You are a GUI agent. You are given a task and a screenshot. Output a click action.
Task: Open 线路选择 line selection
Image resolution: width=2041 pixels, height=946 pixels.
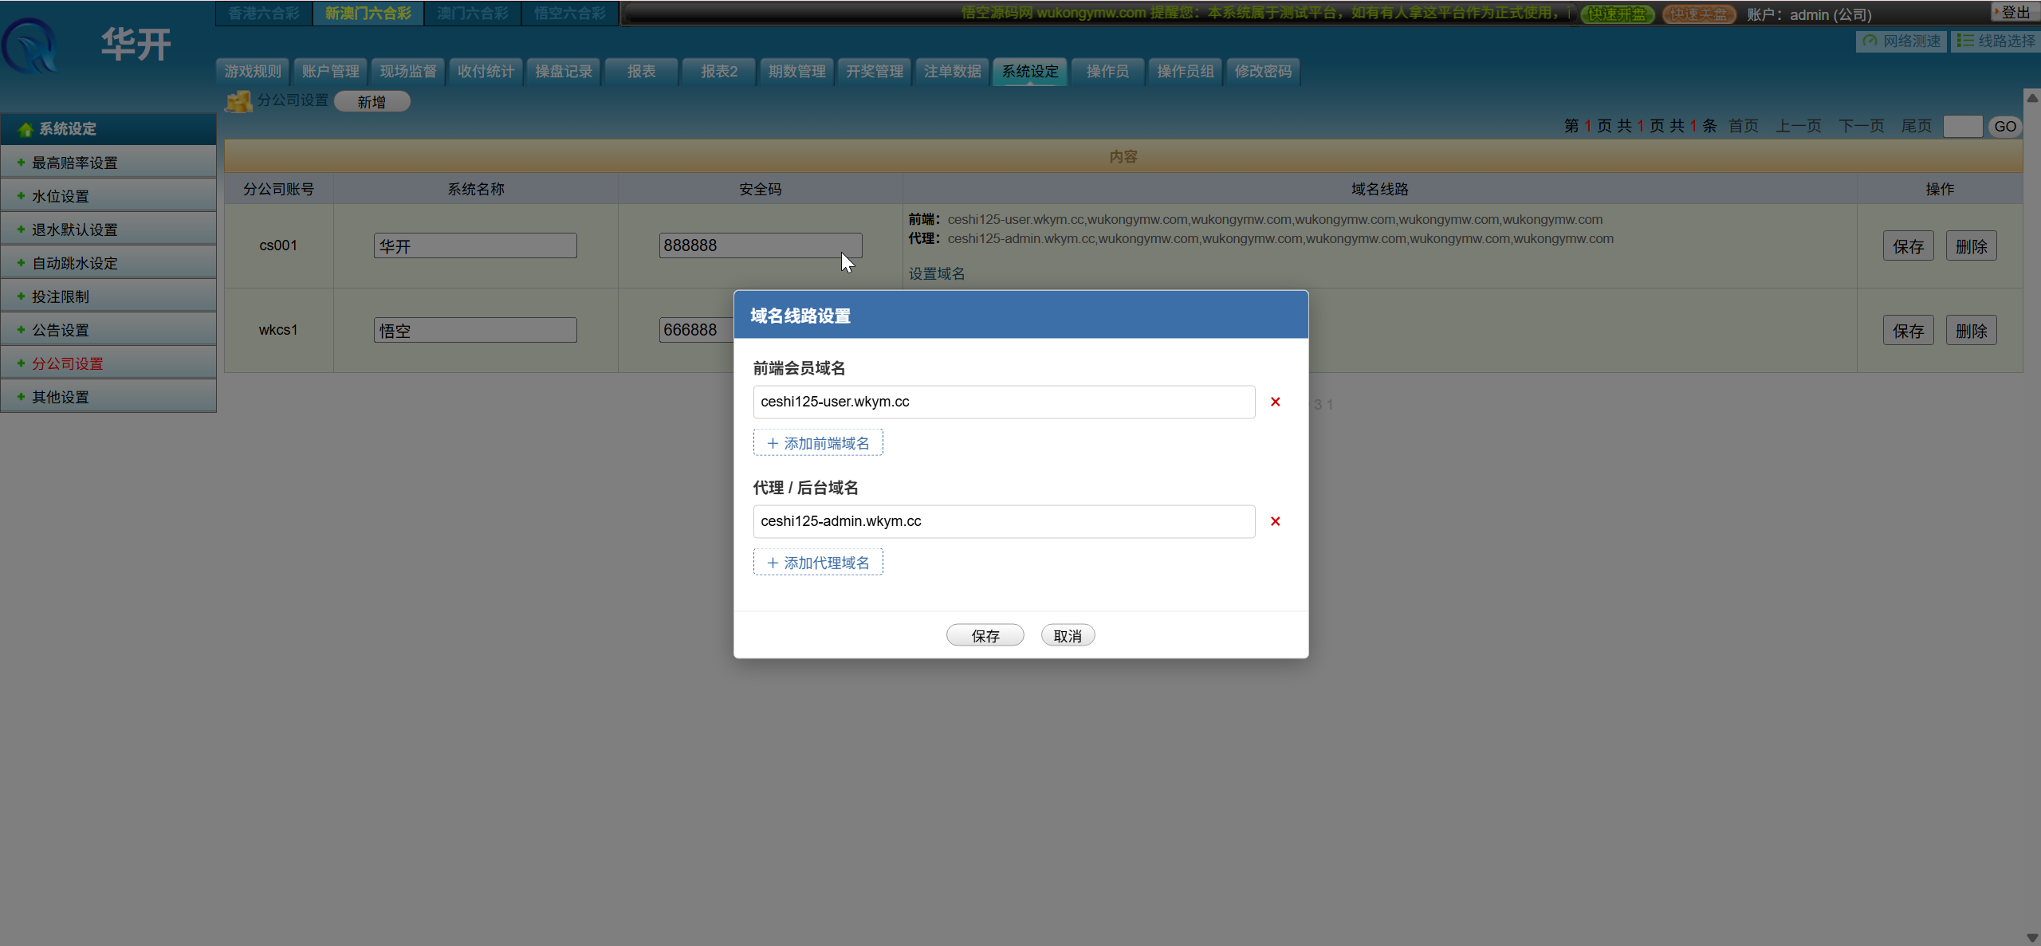click(1996, 41)
